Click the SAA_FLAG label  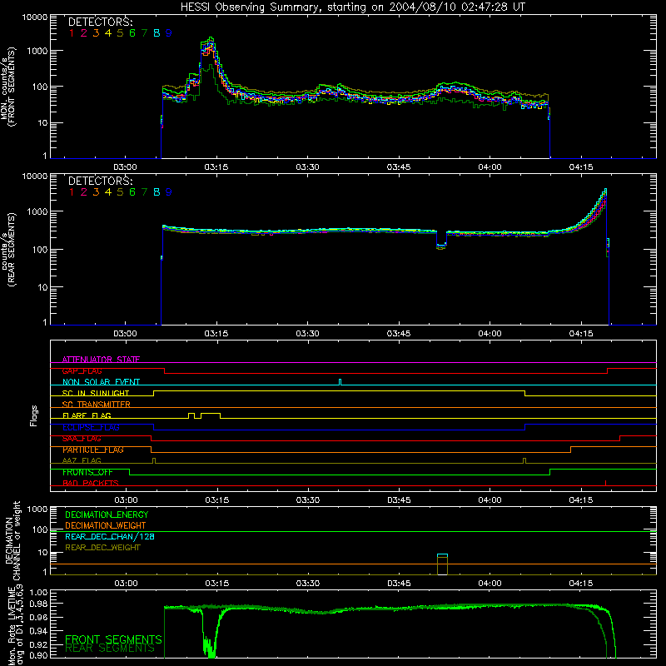click(x=82, y=439)
